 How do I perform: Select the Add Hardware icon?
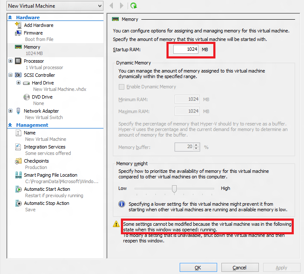(x=18, y=25)
